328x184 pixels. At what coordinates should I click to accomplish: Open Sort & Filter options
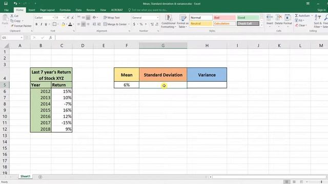pos(318,21)
